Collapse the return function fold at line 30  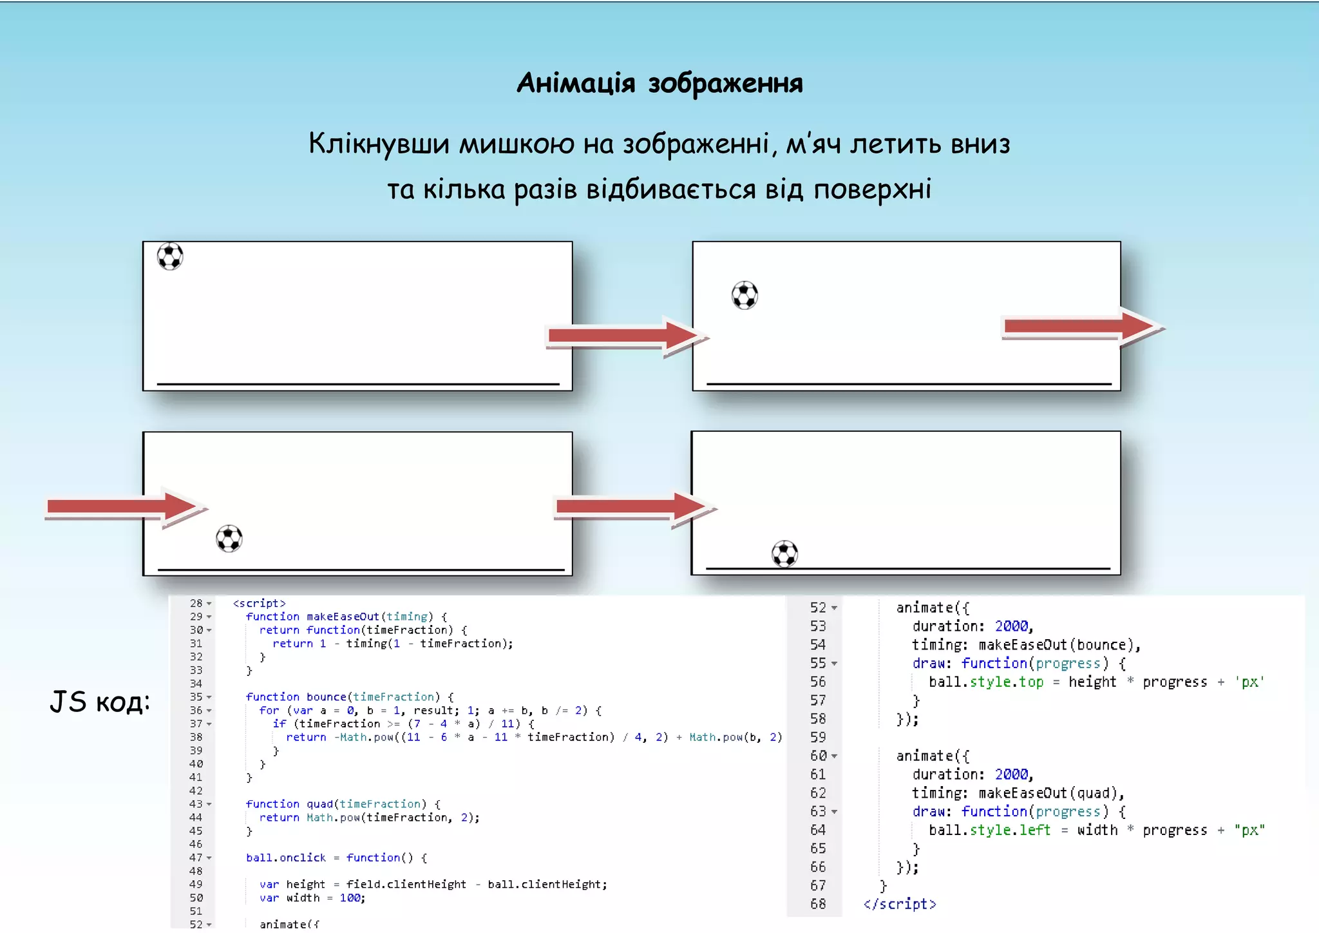pyautogui.click(x=209, y=631)
